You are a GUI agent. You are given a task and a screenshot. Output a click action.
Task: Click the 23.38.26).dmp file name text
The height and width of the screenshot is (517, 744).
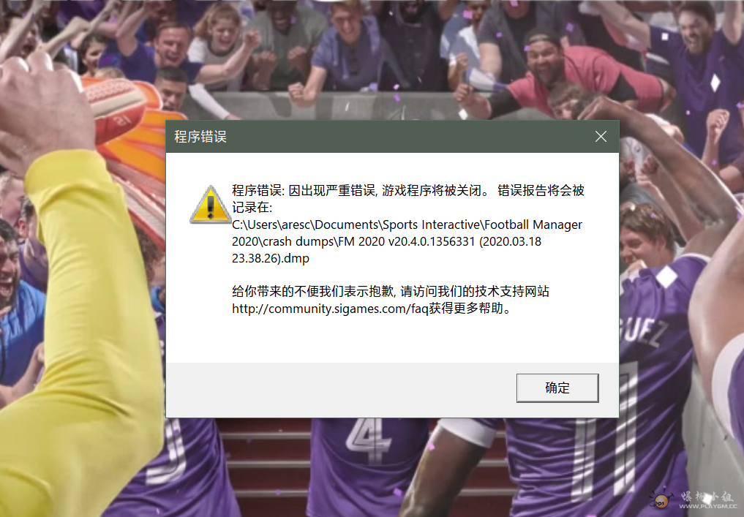(271, 258)
